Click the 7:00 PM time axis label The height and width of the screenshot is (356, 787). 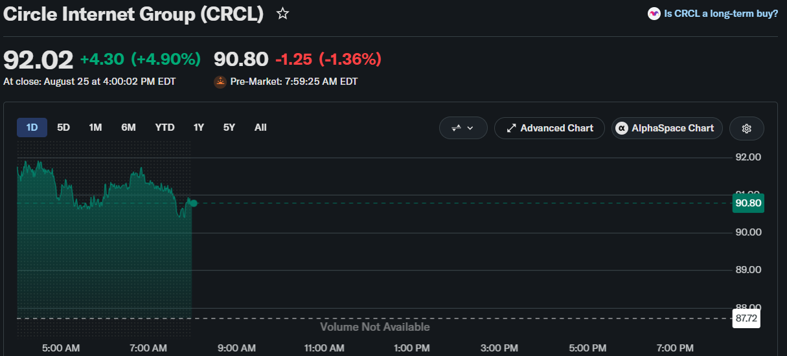pos(675,348)
